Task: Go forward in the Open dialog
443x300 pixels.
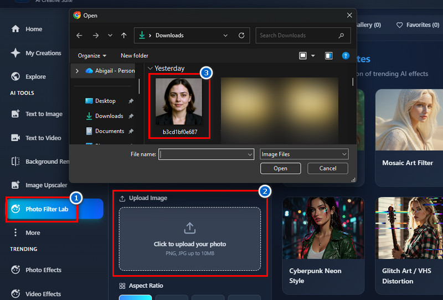Action: click(96, 35)
